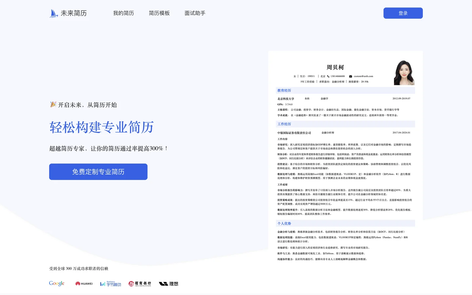Click the party popper emoji icon
This screenshot has width=472, height=295.
click(x=53, y=105)
